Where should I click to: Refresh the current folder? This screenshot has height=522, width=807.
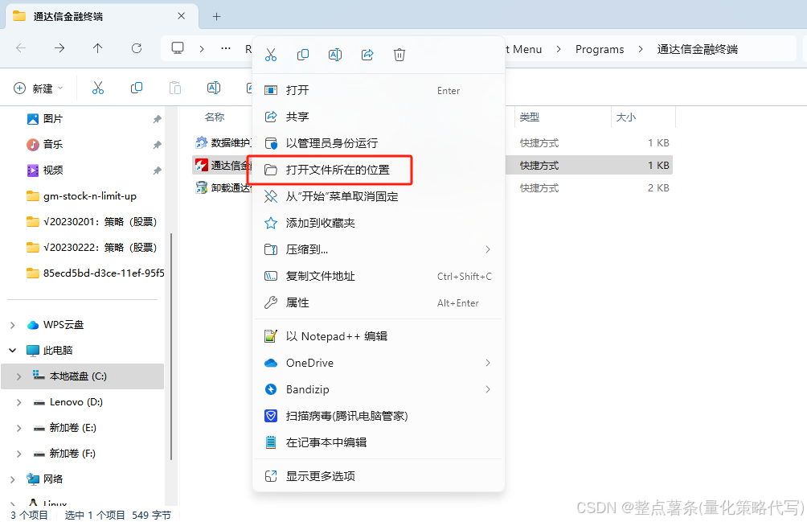pos(137,48)
